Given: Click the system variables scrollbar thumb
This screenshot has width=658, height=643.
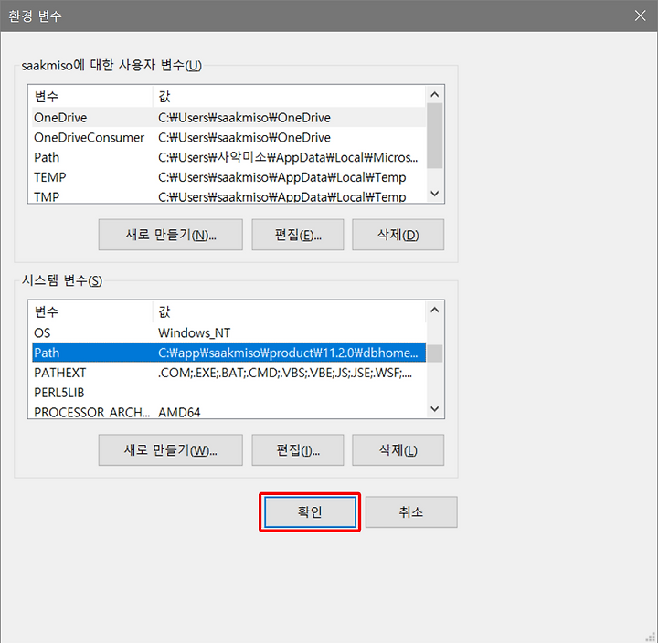Looking at the screenshot, I should pos(435,353).
